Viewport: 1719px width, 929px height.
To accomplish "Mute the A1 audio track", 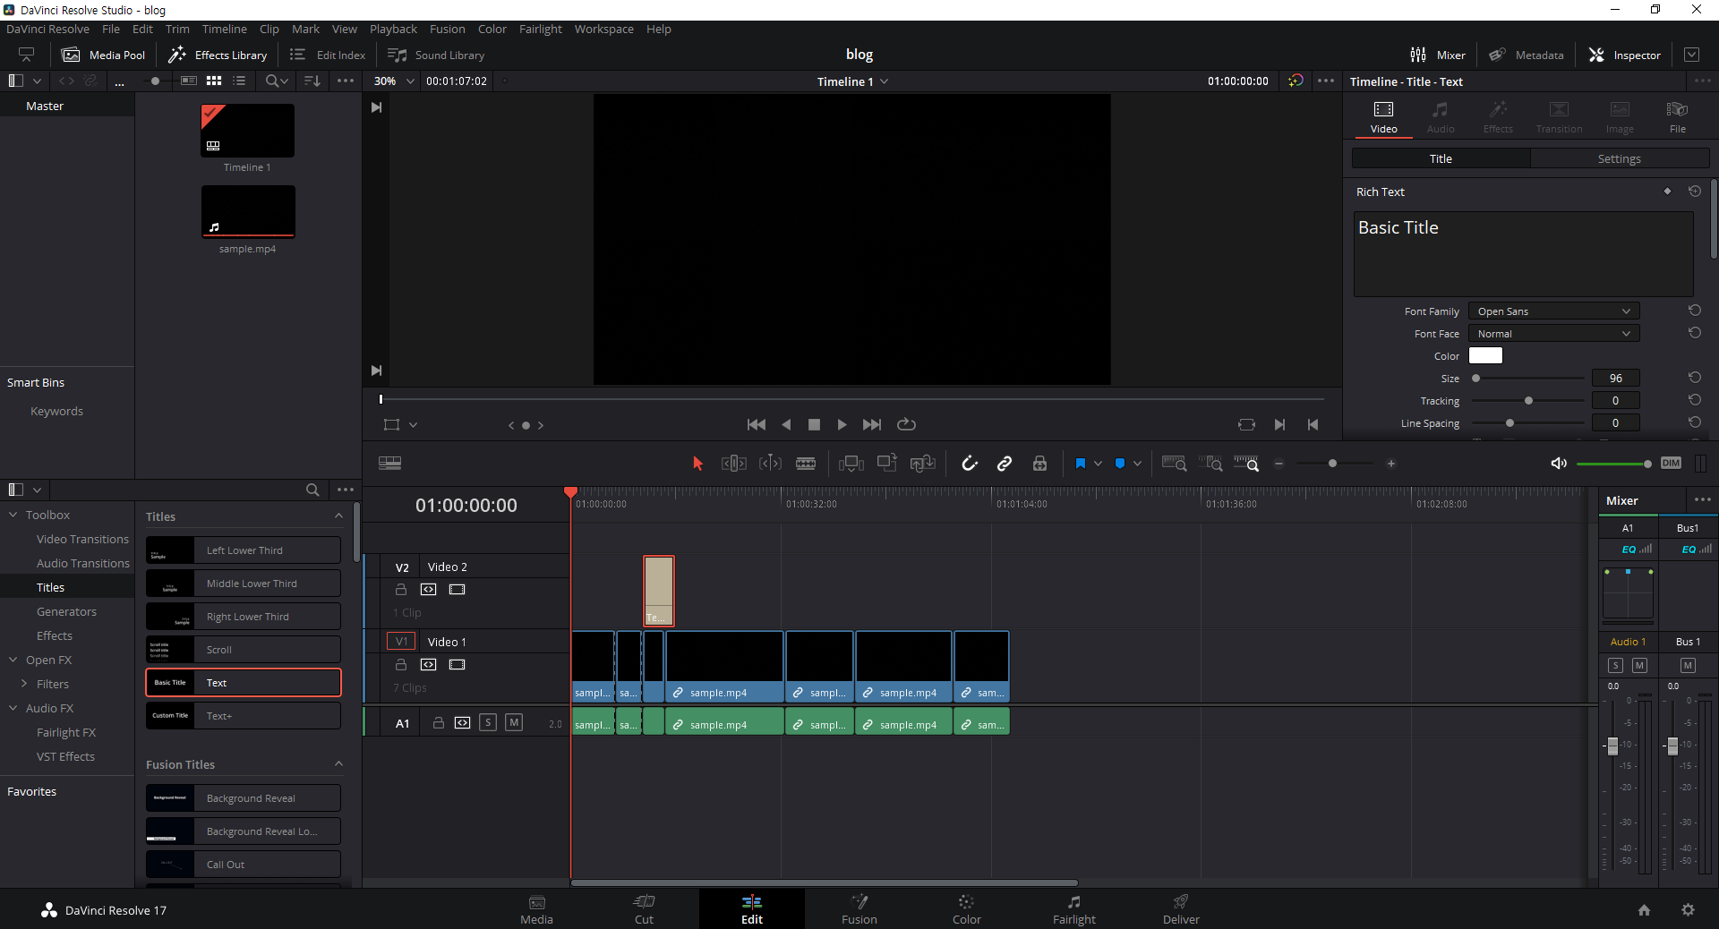I will (x=514, y=722).
